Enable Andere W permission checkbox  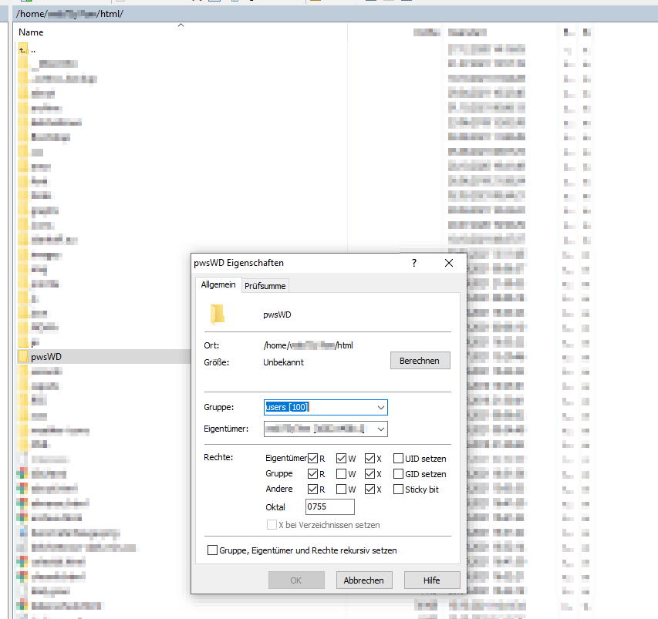[341, 489]
